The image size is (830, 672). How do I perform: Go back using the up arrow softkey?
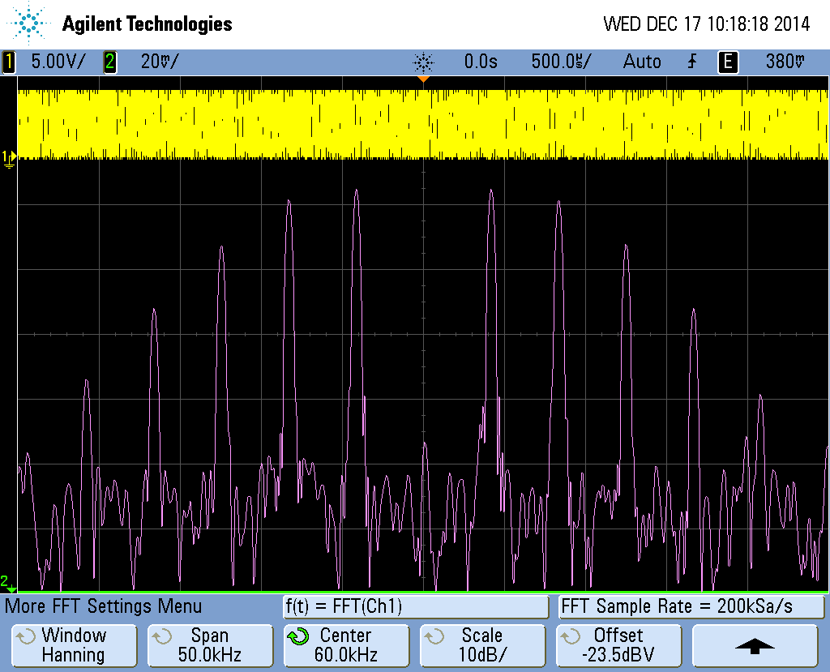click(x=755, y=645)
